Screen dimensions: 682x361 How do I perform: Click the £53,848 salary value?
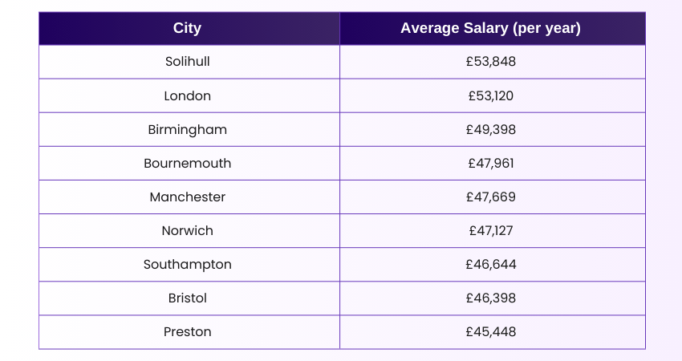491,62
